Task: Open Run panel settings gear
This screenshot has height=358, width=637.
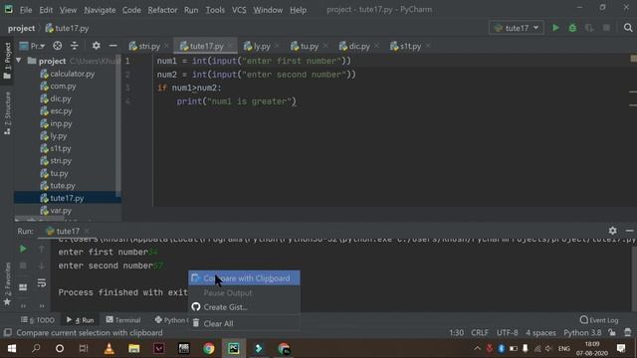Action: [x=613, y=231]
